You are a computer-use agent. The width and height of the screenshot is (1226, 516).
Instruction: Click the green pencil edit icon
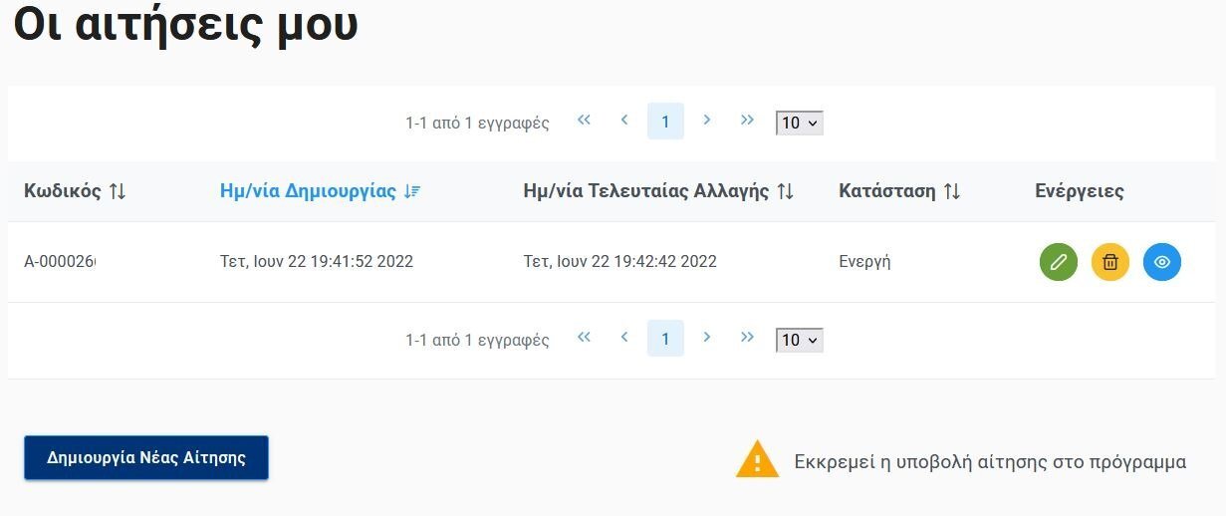1059,262
